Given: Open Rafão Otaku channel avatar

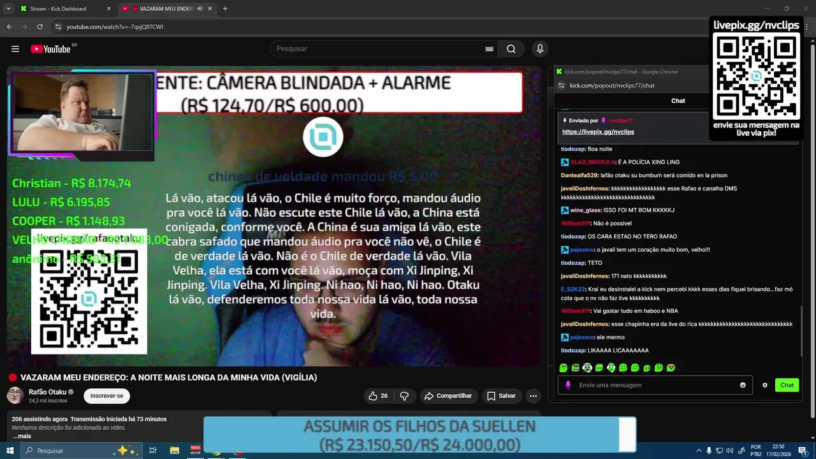Looking at the screenshot, I should [15, 395].
